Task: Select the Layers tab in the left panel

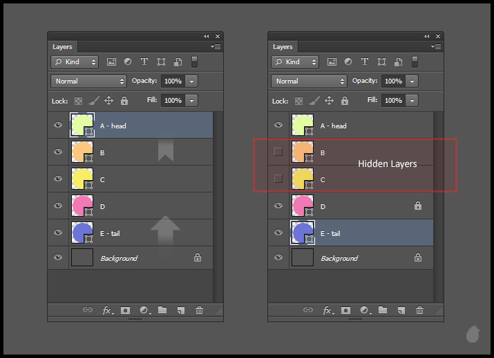Action: (x=62, y=47)
